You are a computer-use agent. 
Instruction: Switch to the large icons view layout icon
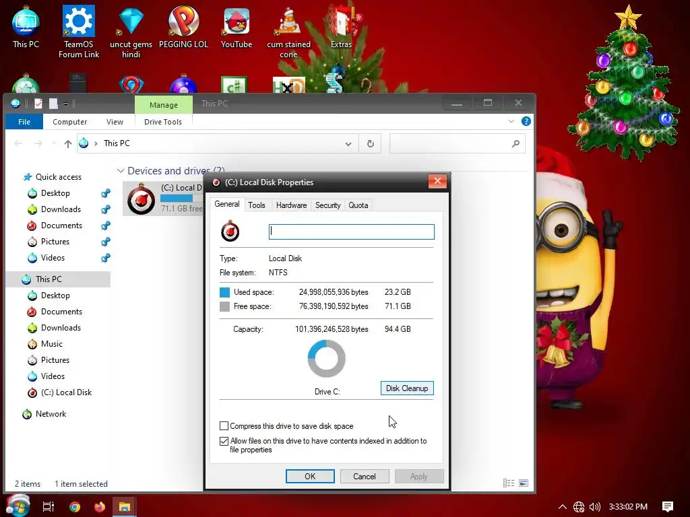(524, 483)
